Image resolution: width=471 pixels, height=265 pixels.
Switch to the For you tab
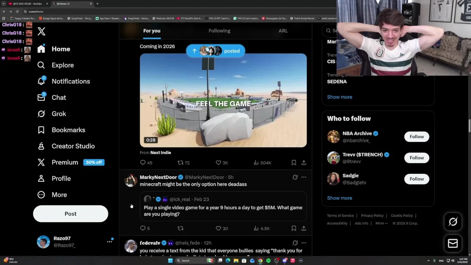[152, 31]
